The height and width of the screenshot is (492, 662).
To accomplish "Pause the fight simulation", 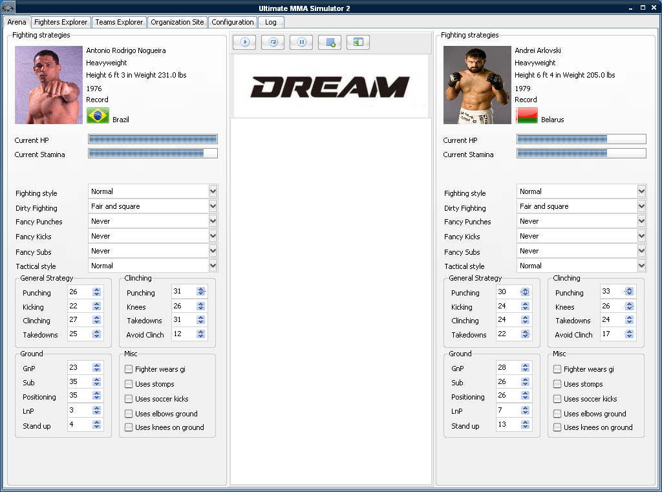I will pyautogui.click(x=301, y=42).
